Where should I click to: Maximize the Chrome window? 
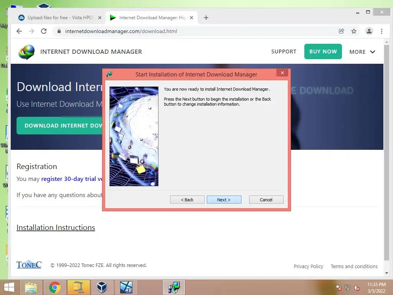pyautogui.click(x=368, y=12)
